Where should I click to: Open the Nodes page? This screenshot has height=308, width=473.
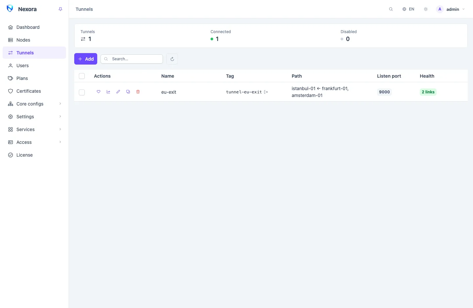coord(34,40)
